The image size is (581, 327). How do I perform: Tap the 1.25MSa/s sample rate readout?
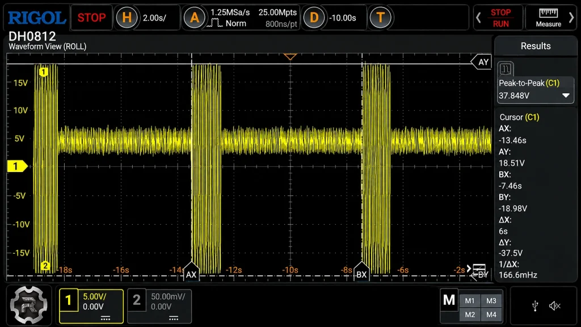coord(230,12)
